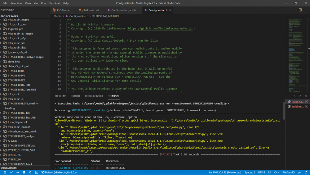Screen dimensions: 310x175
Task: Open PlatformIO sidebar ellipsis menu
Action: (x=46, y=10)
